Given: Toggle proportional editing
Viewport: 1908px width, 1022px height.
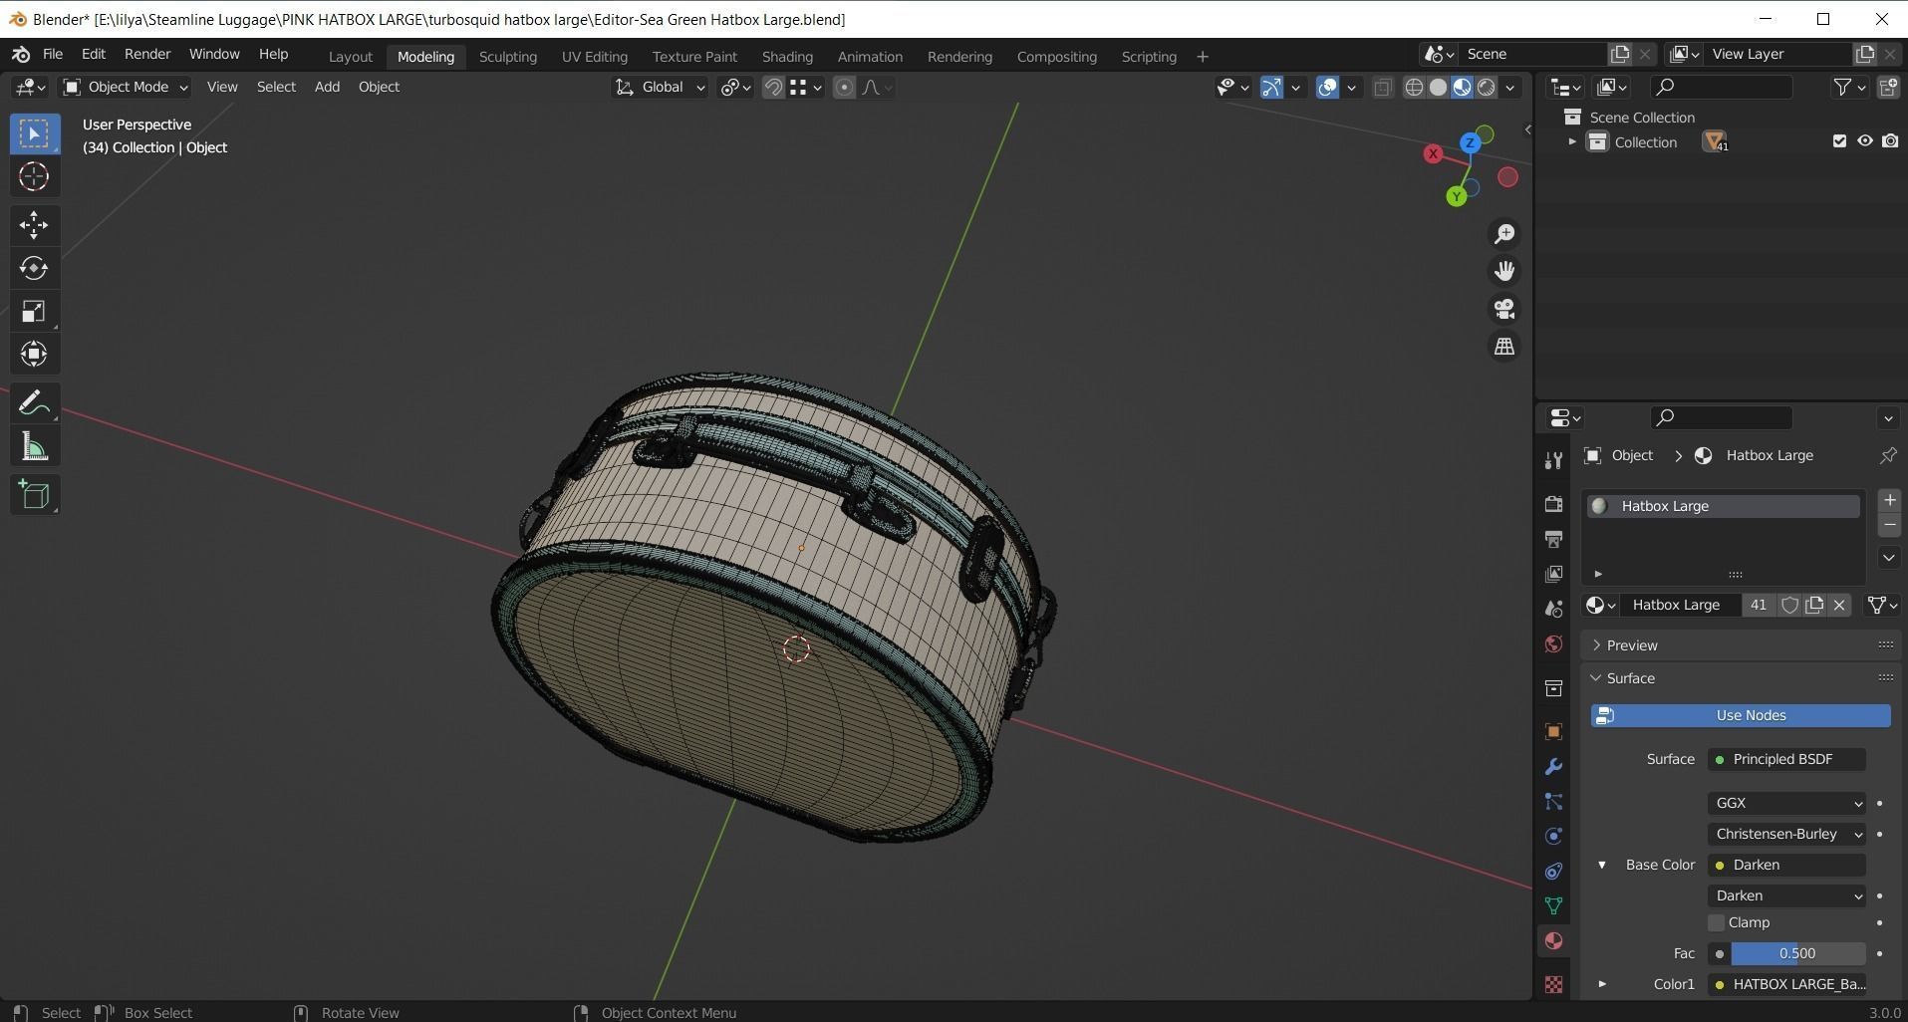Looking at the screenshot, I should 844,88.
